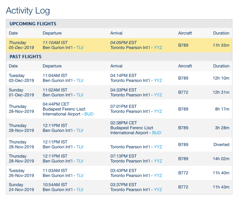Image resolution: width=239 pixels, height=197 pixels.
Task: Click YYZ link for 07:01PM EST arrival
Action: coord(158,111)
